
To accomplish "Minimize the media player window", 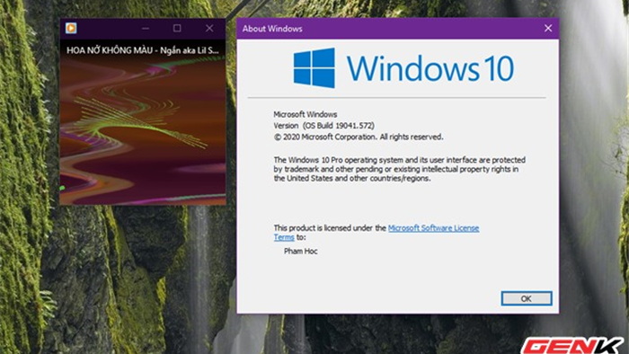I will [146, 28].
